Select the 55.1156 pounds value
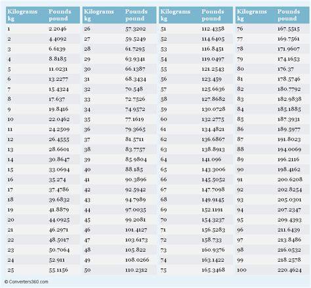Image resolution: width=311 pixels, height=288 pixels. [x=58, y=270]
